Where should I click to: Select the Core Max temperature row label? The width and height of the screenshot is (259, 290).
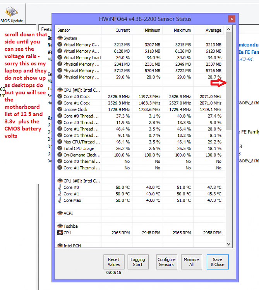click(x=72, y=200)
